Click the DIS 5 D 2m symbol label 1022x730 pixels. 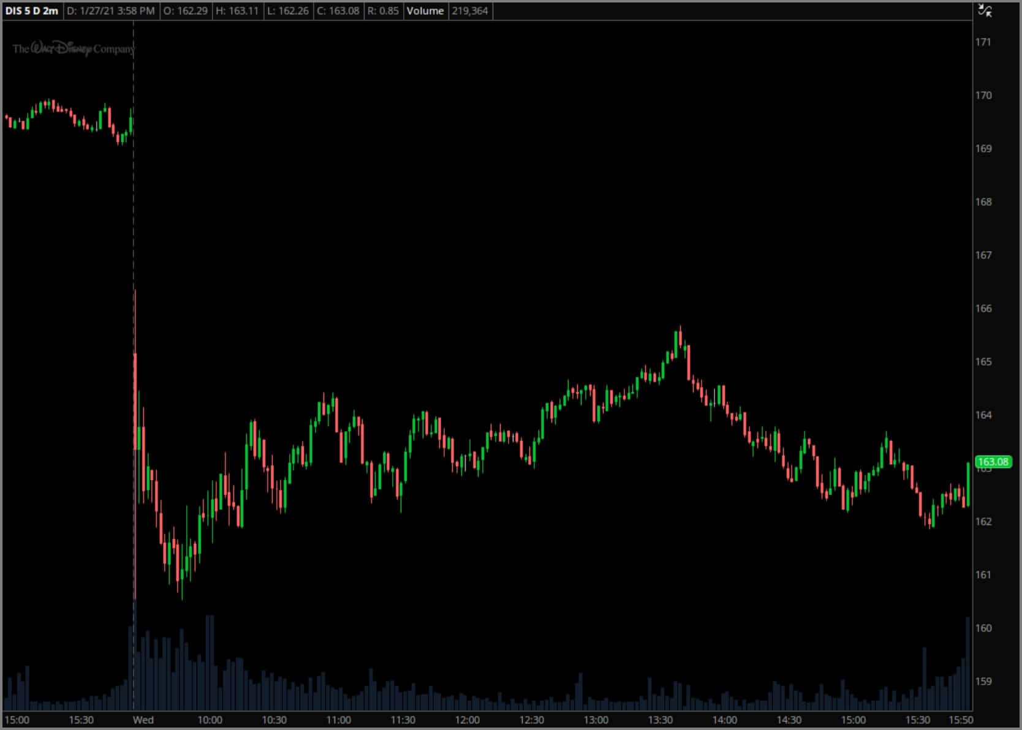pos(32,11)
